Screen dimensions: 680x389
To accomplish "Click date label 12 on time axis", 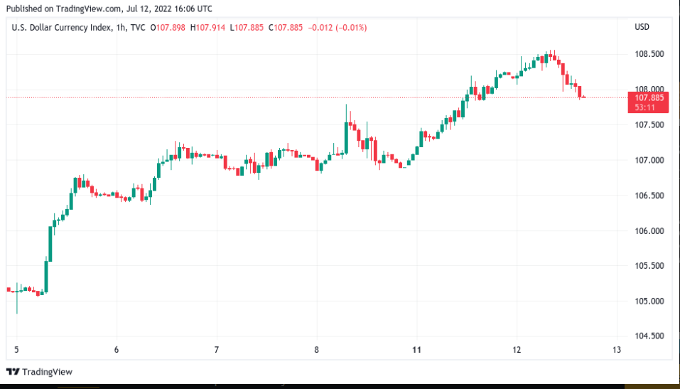I will click(517, 350).
